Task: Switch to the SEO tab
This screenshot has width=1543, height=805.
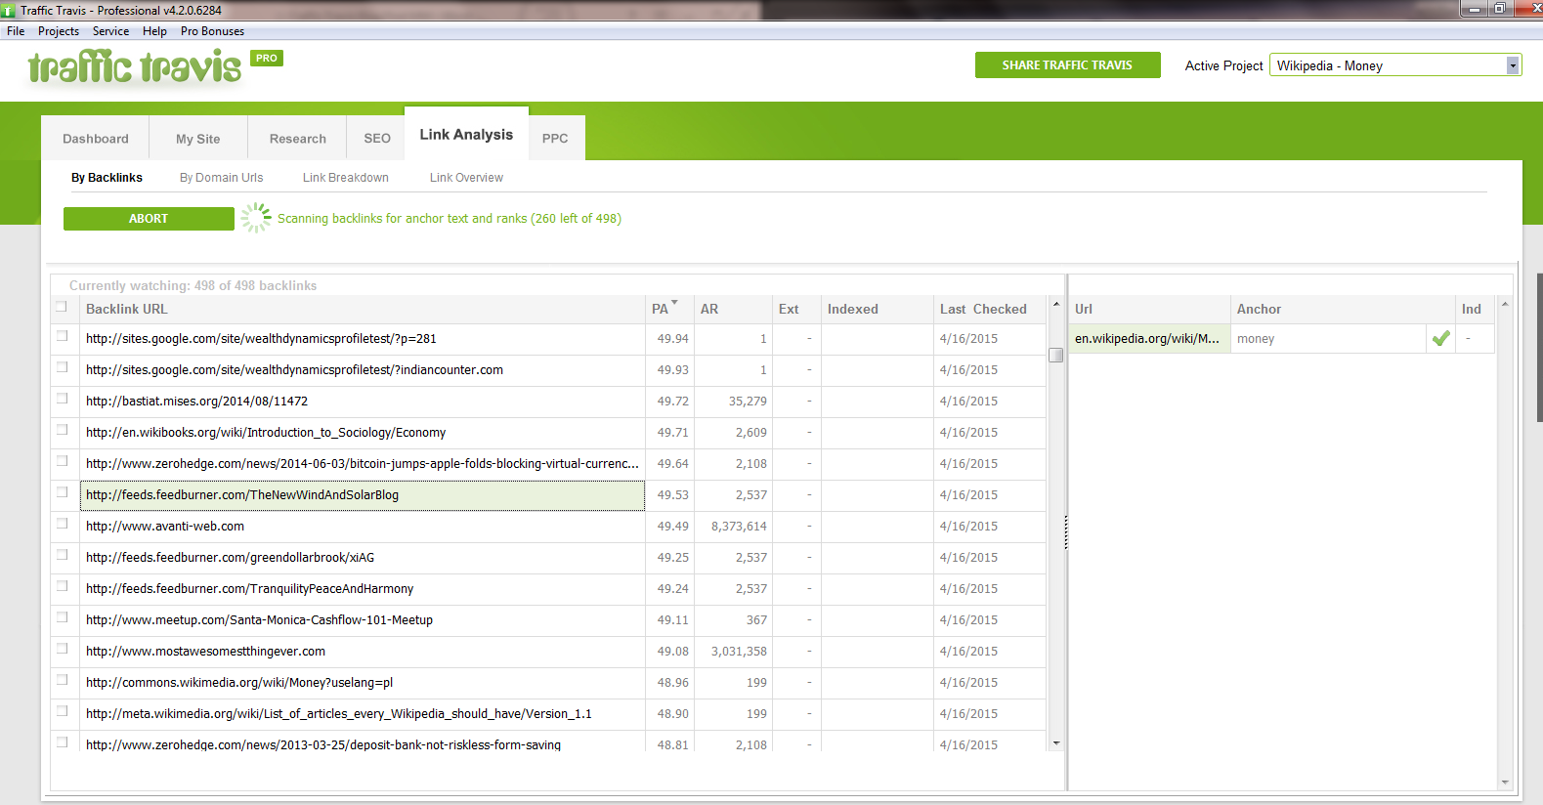Action: pos(377,138)
